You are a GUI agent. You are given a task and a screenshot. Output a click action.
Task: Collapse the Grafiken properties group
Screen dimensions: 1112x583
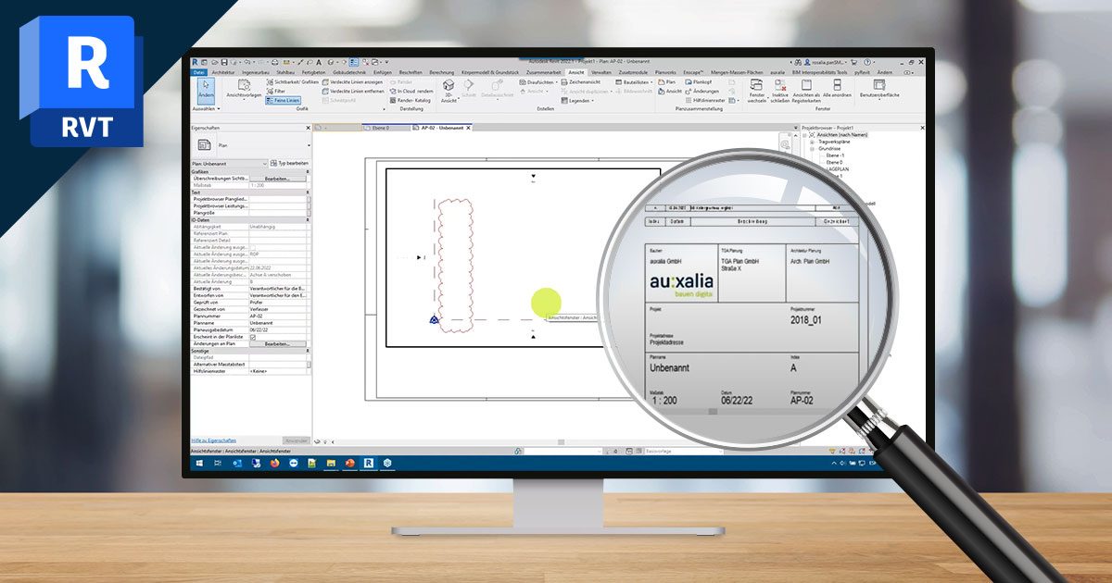pyautogui.click(x=308, y=171)
